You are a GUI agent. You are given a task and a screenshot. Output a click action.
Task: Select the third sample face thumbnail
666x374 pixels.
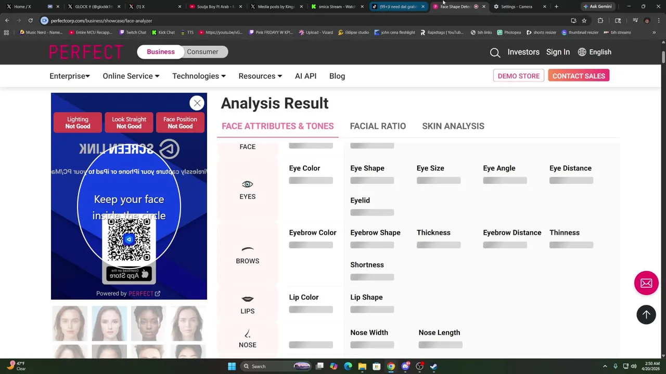point(148,324)
